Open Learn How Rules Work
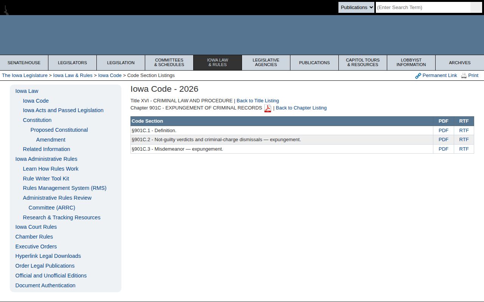484x302 pixels. [51, 169]
